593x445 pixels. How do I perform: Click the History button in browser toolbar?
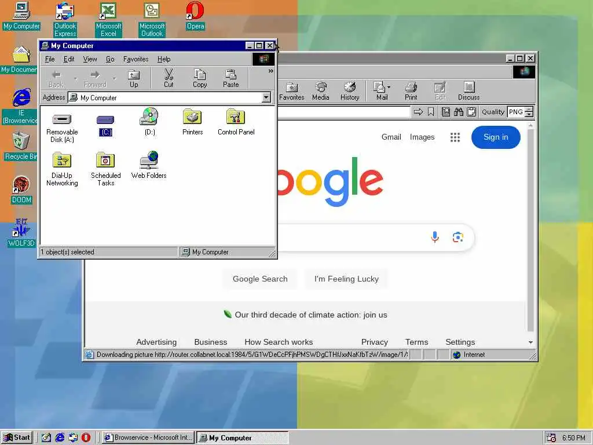[x=350, y=91]
